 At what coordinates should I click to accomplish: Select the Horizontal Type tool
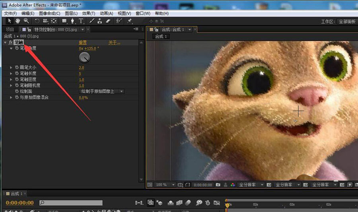81,21
